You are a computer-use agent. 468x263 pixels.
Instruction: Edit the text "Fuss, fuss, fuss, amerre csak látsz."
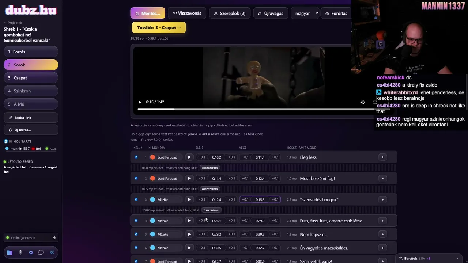point(331,221)
